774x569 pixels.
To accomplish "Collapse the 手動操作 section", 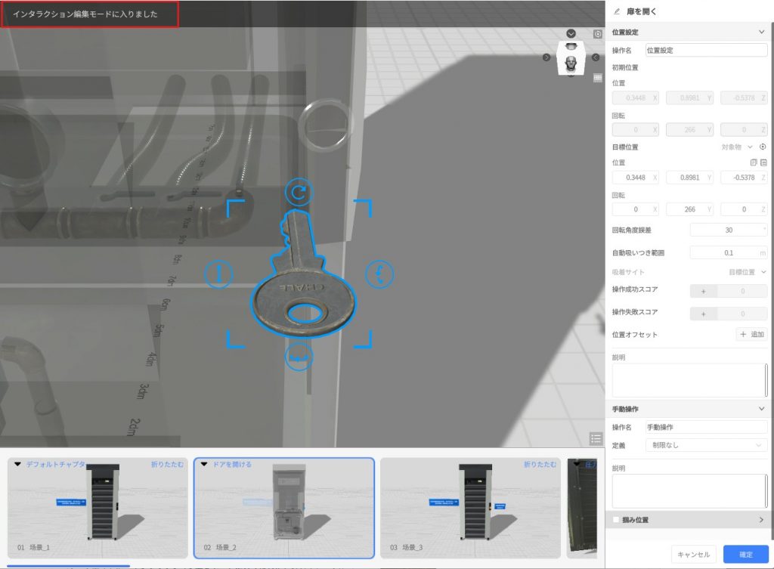I will (x=761, y=409).
